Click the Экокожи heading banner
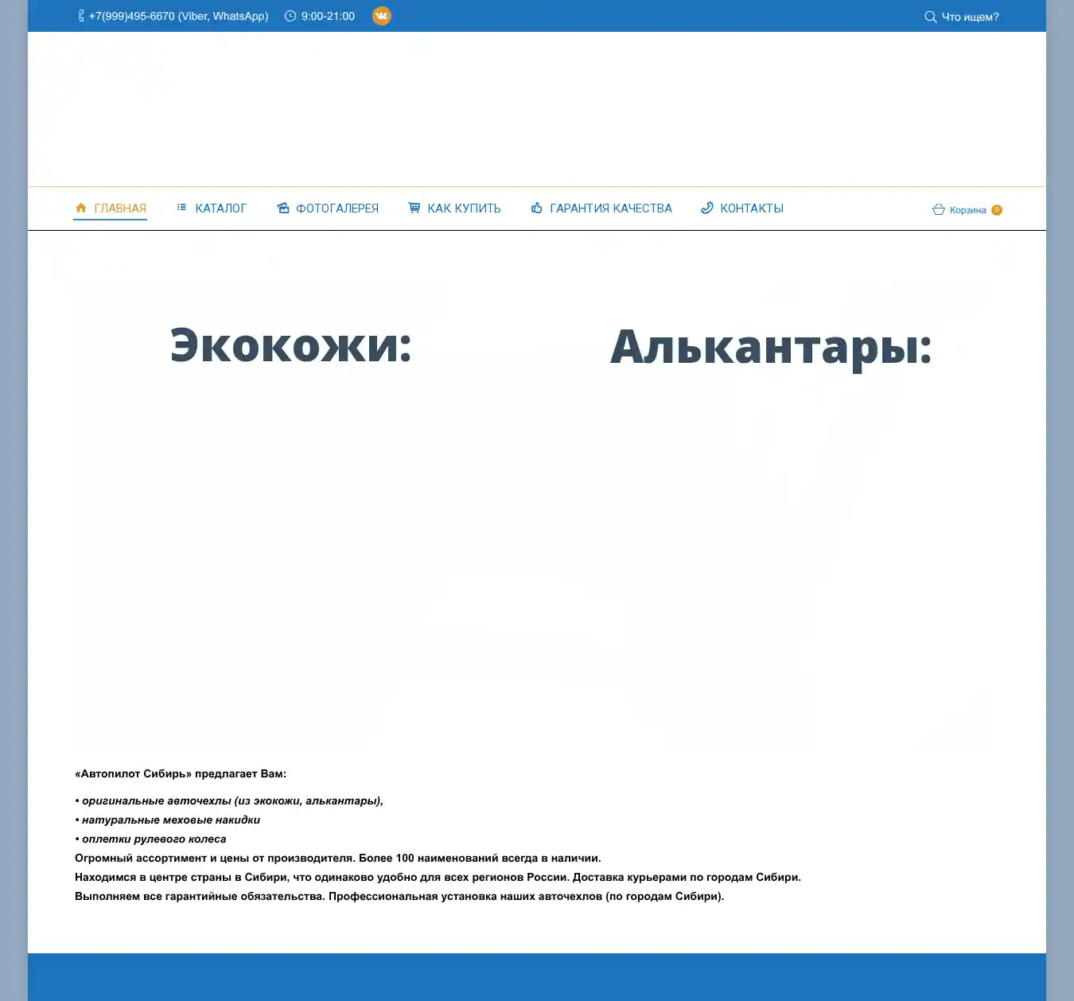 point(291,346)
